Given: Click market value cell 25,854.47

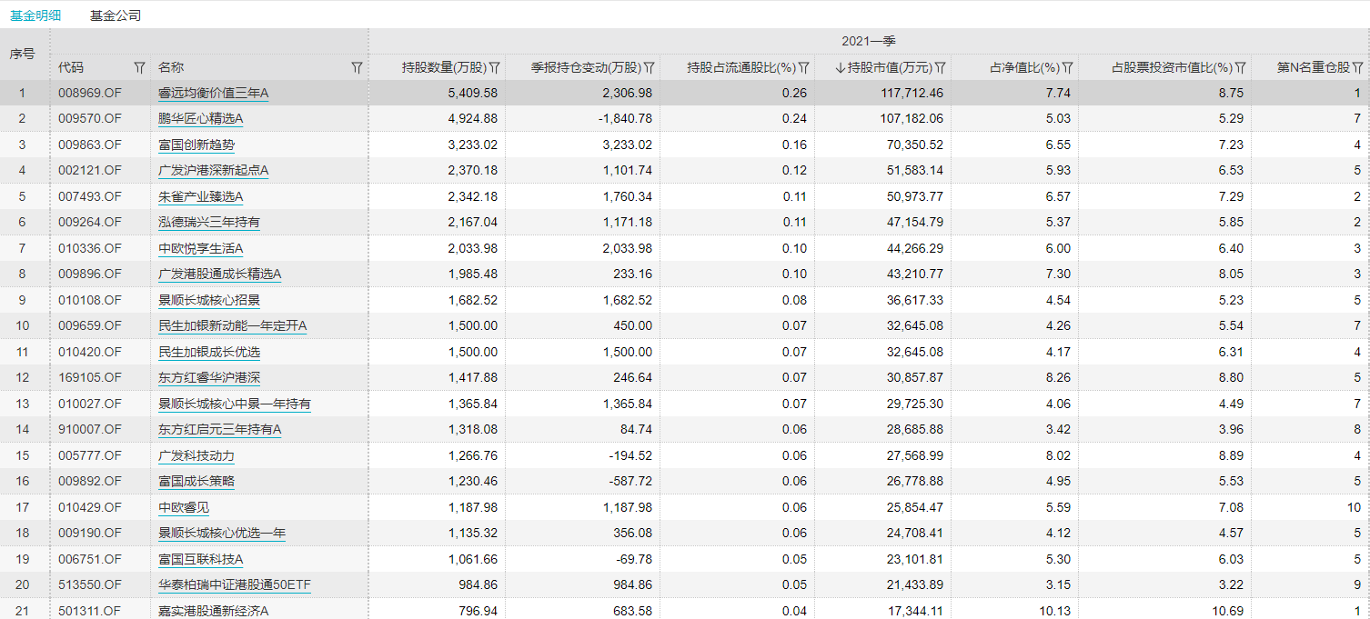Looking at the screenshot, I should (x=915, y=507).
